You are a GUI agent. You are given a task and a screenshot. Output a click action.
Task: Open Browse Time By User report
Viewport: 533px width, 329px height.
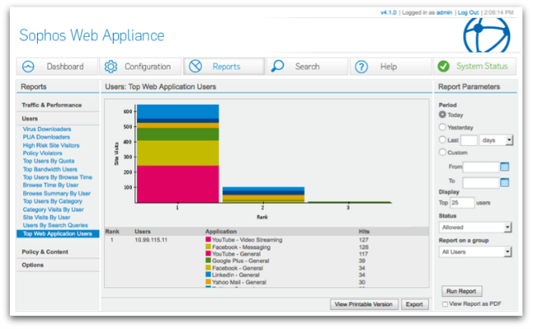click(51, 185)
